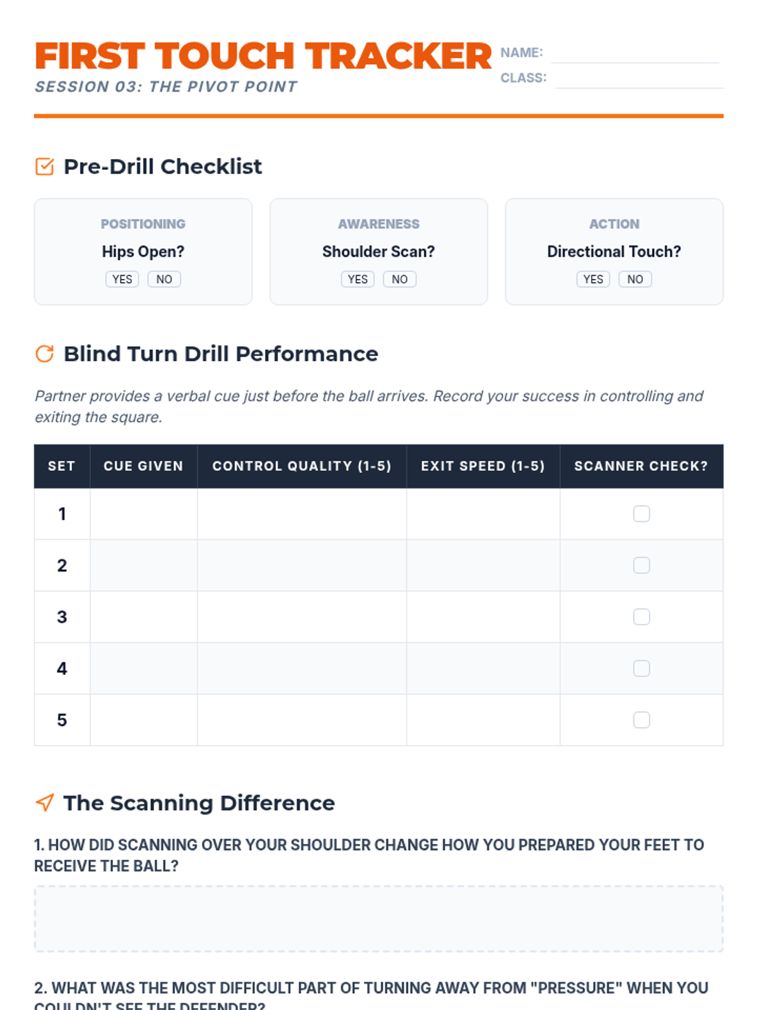Click the Blind Turn Drill refresh icon

click(44, 353)
